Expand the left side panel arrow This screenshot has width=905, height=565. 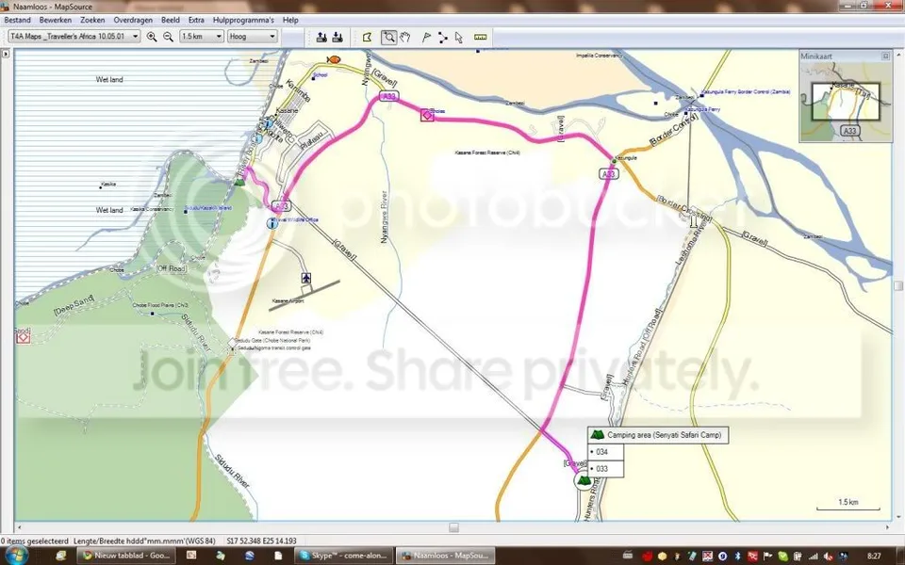[x=6, y=54]
